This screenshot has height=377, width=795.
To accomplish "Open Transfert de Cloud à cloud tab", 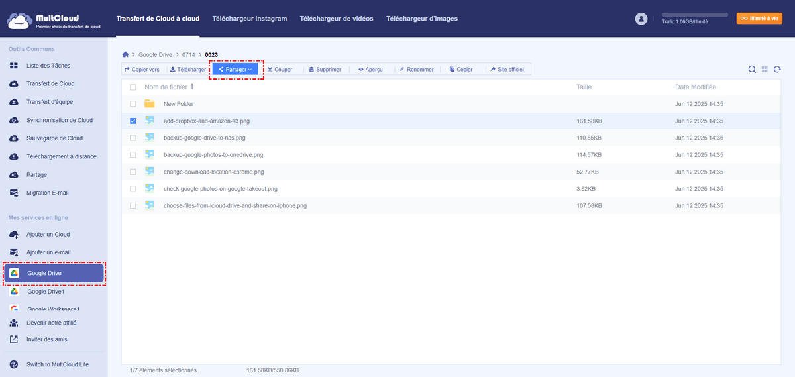I will pos(158,19).
